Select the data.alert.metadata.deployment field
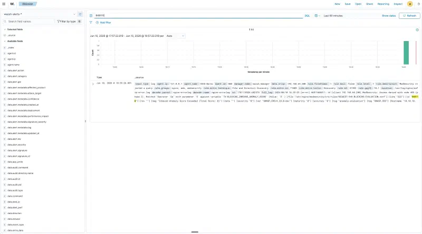This screenshot has width=422, height=234. [x=23, y=110]
